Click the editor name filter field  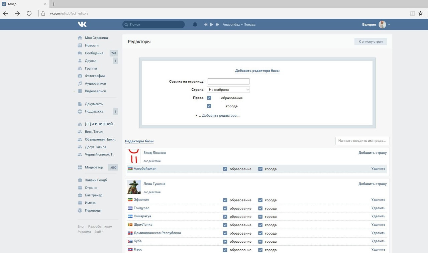click(x=362, y=141)
